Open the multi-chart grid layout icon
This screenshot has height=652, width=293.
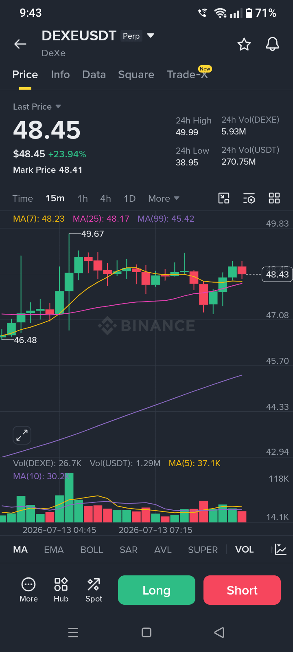[274, 198]
